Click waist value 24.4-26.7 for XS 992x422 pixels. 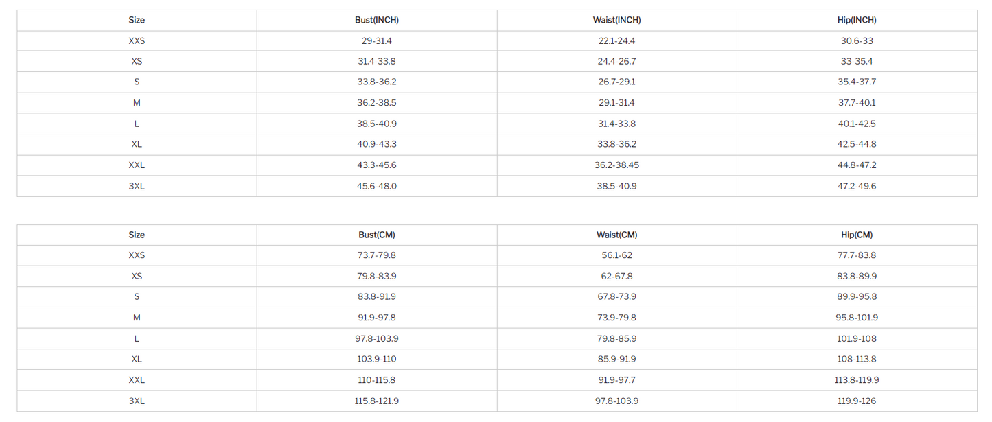pyautogui.click(x=616, y=61)
